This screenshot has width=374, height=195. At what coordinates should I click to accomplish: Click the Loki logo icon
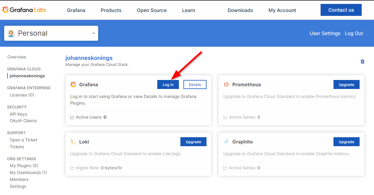(x=73, y=142)
